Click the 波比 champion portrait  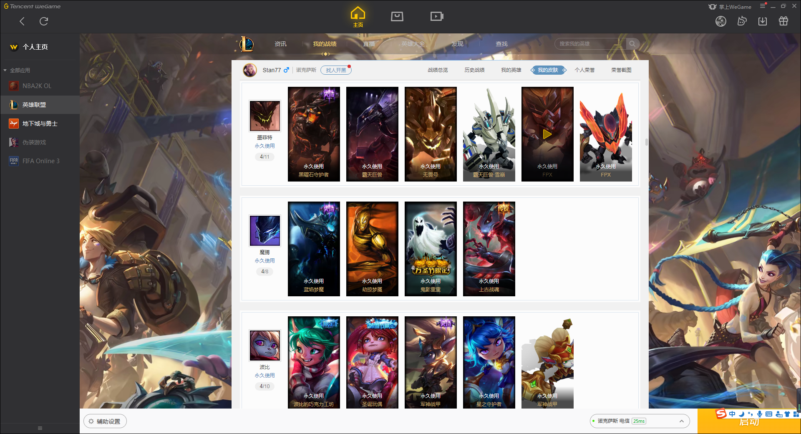(264, 345)
